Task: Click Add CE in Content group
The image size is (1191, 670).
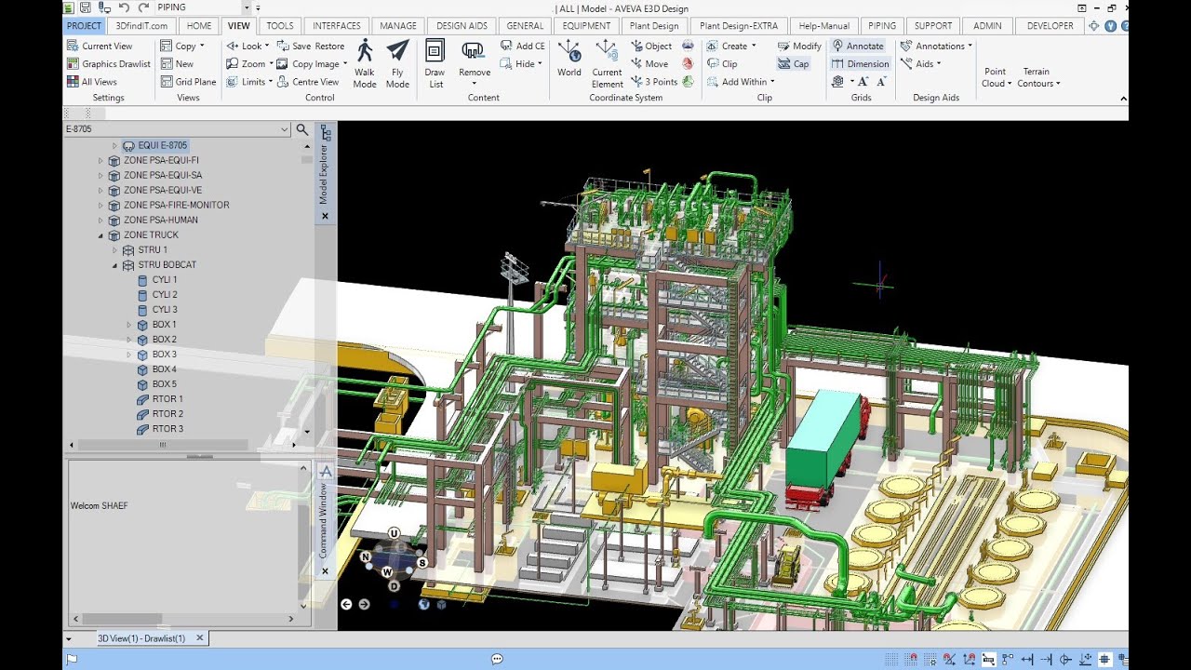Action: coord(523,46)
